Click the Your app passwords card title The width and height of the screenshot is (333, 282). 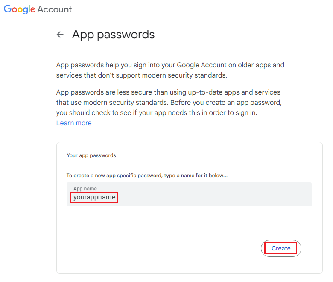point(91,155)
